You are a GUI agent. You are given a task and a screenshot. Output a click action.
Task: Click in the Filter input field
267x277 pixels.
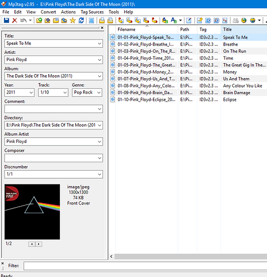pos(145,266)
